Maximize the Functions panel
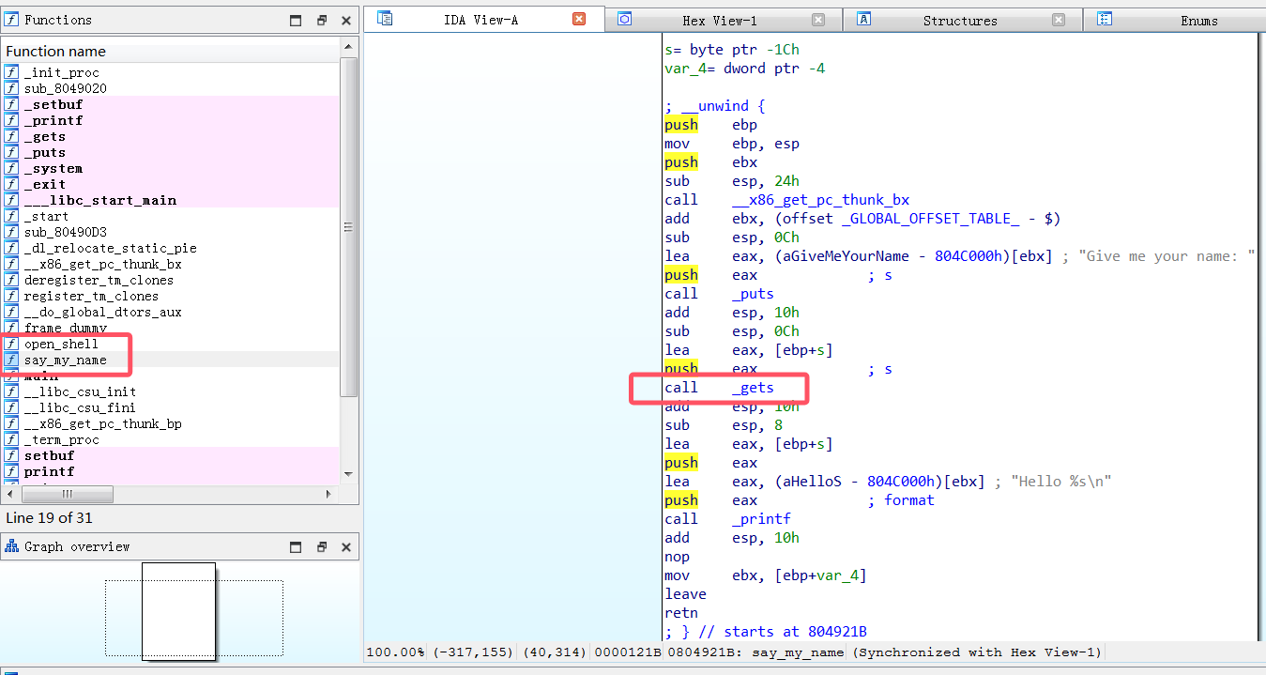Image resolution: width=1266 pixels, height=675 pixels. tap(296, 20)
